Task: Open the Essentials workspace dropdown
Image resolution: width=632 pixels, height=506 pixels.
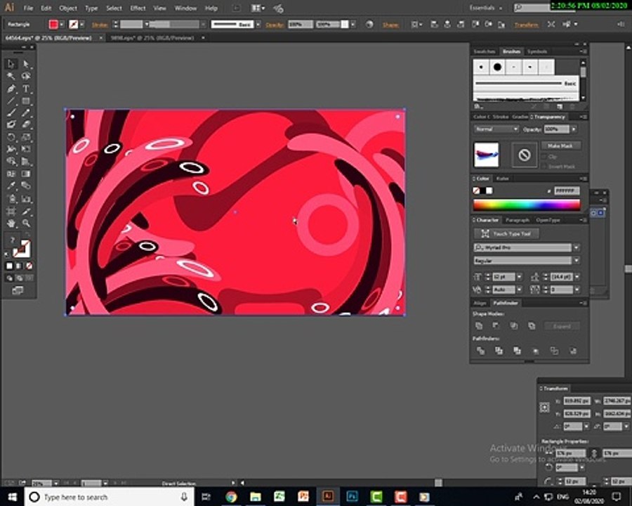Action: (486, 8)
